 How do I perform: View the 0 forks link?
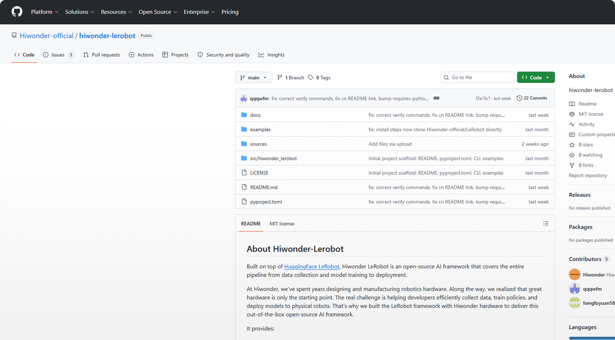(581, 165)
